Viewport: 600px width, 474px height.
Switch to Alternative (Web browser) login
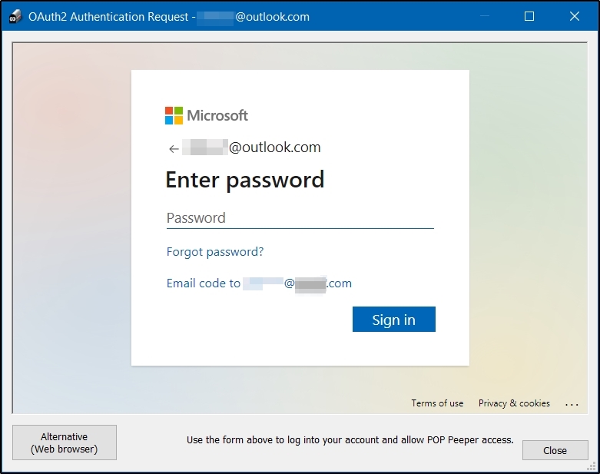click(65, 443)
